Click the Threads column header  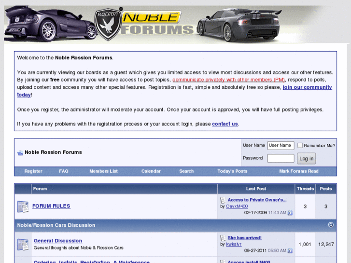(305, 189)
